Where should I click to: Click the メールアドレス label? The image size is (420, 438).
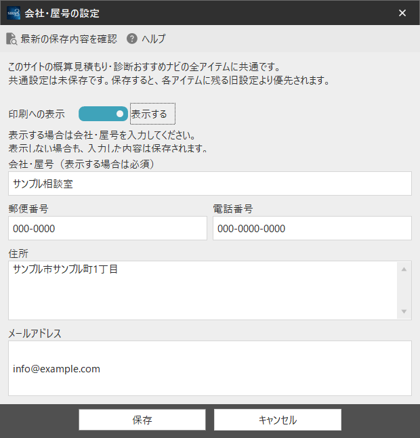point(35,333)
